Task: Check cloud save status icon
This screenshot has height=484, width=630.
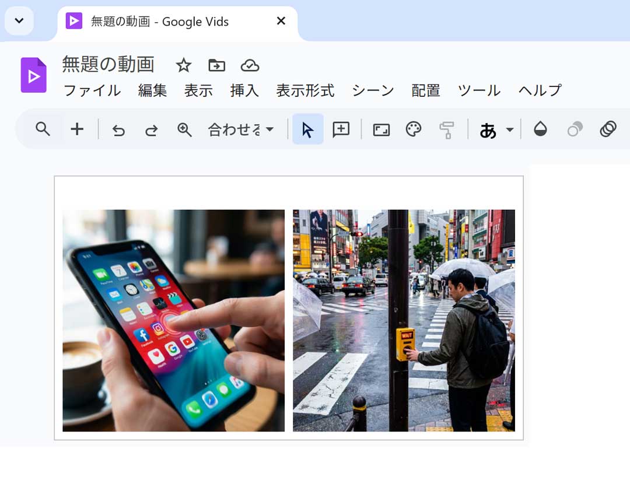Action: click(250, 65)
